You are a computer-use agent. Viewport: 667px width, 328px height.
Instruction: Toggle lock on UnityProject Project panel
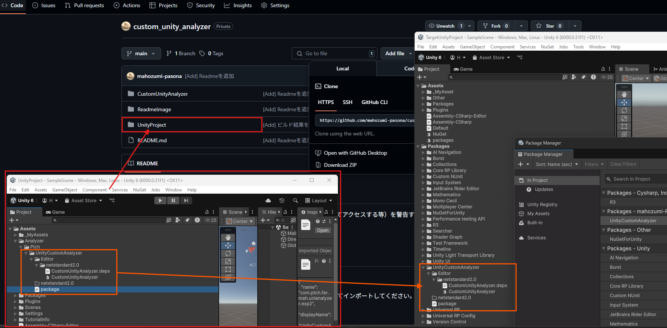coord(207,212)
